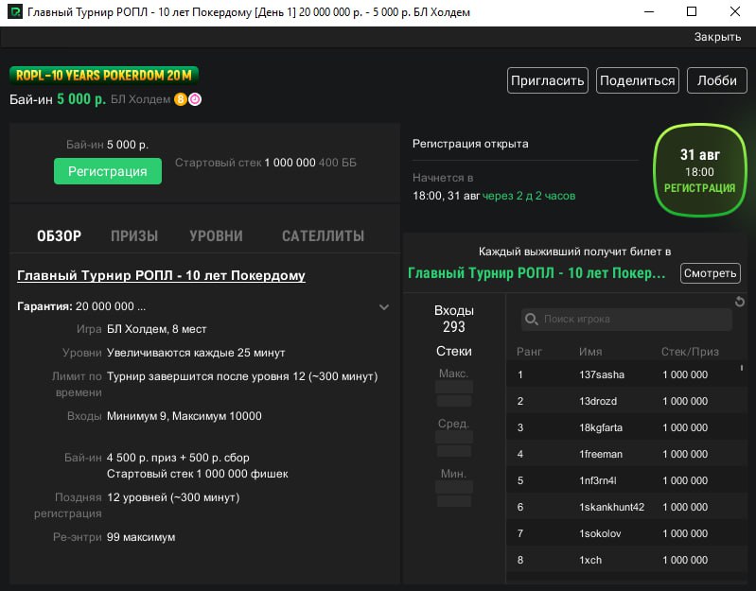The width and height of the screenshot is (756, 591).
Task: Click the green Регистрация button
Action: (108, 171)
